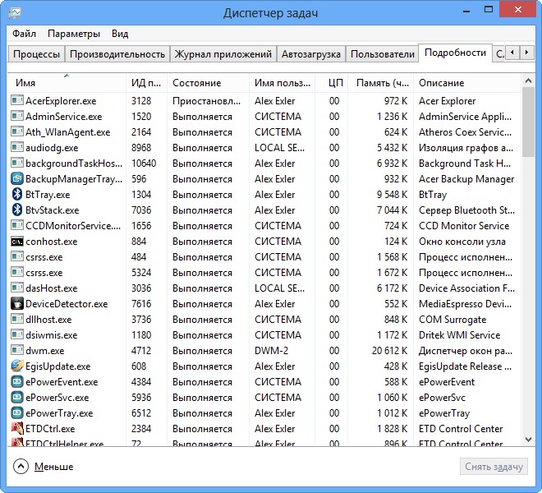
Task: Click the Снять задачу button
Action: pos(493,467)
